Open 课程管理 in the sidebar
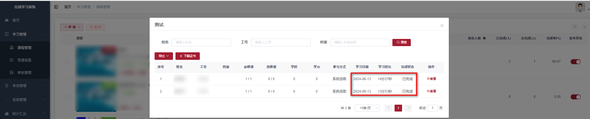The width and height of the screenshot is (590, 119). tap(25, 48)
